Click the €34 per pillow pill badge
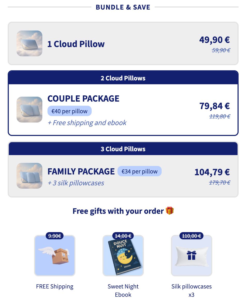The height and width of the screenshot is (305, 252). 139,171
